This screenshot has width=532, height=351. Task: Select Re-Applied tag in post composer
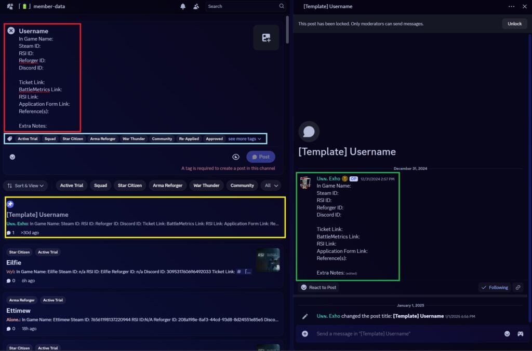[x=189, y=139]
